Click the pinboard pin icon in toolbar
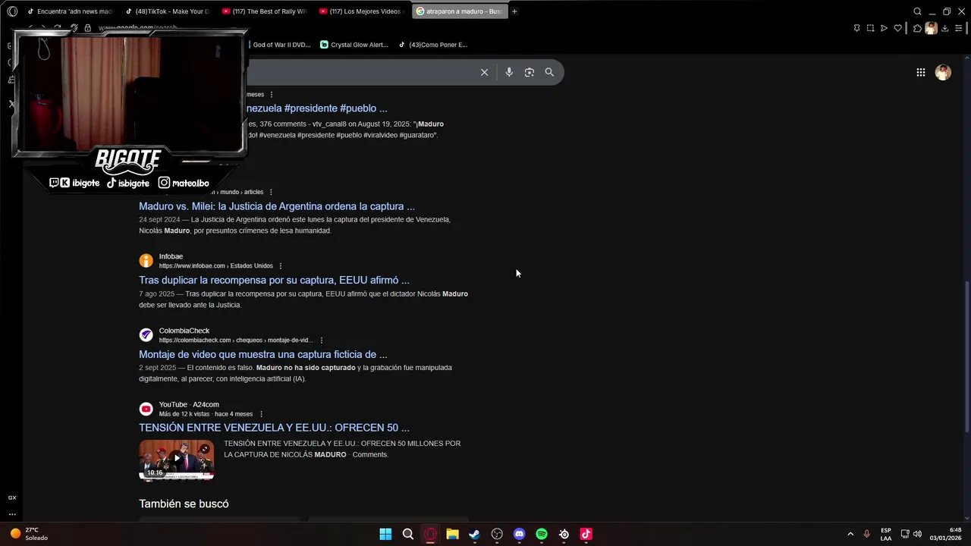The height and width of the screenshot is (546, 971). pyautogui.click(x=856, y=28)
